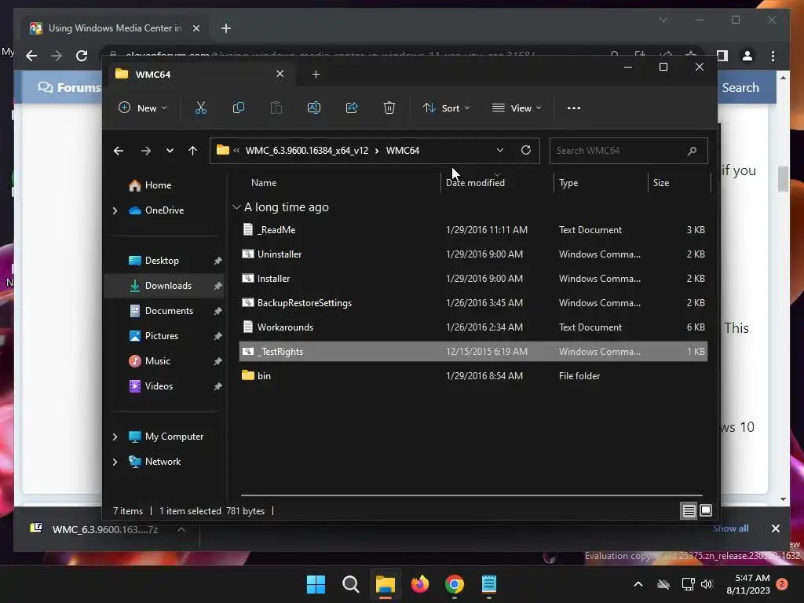Add a new File Explorer tab
The width and height of the screenshot is (804, 603).
[x=316, y=75]
